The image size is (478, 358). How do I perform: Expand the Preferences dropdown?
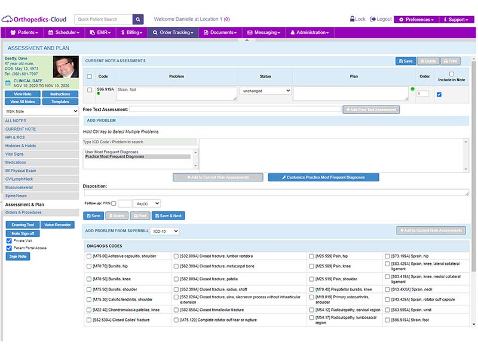pos(416,20)
